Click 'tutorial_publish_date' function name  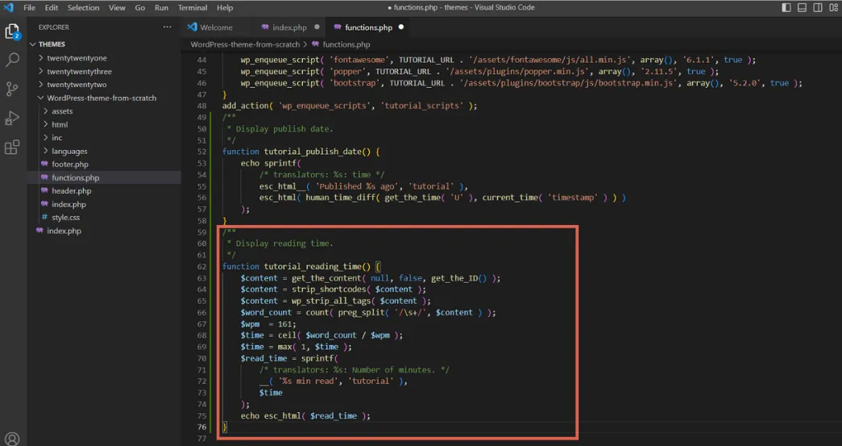tap(312, 152)
